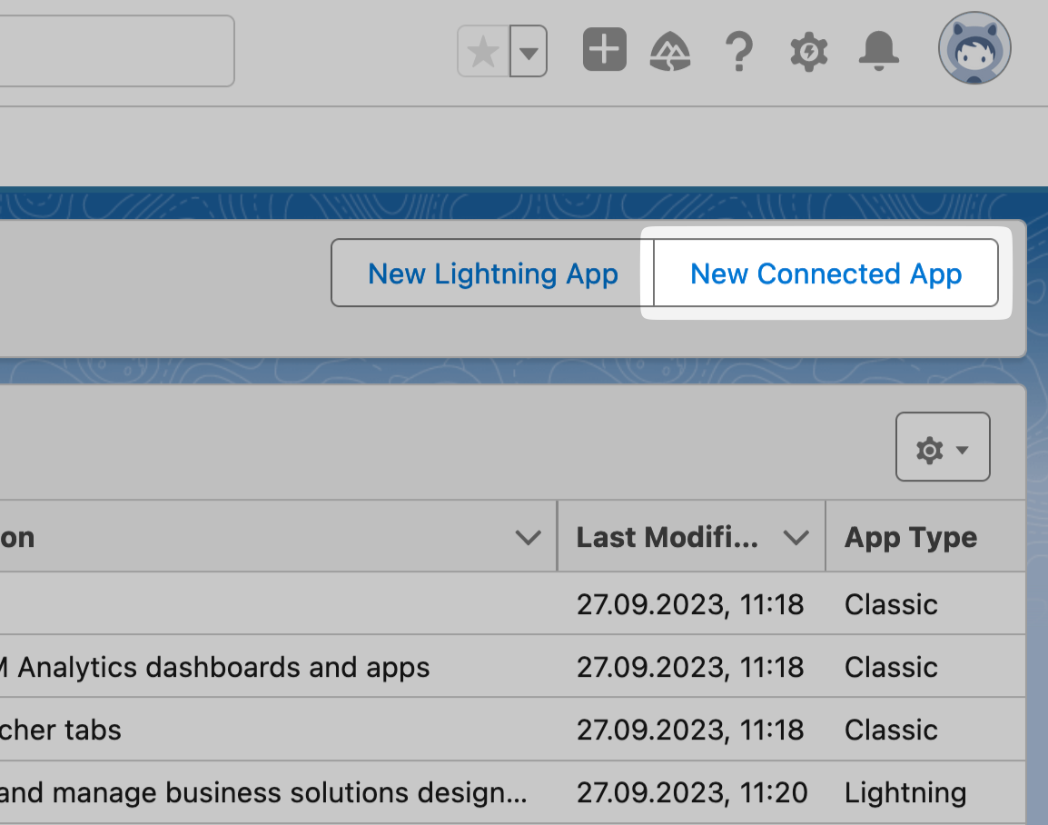Click the New Lightning App button
The image size is (1048, 825).
tap(492, 273)
